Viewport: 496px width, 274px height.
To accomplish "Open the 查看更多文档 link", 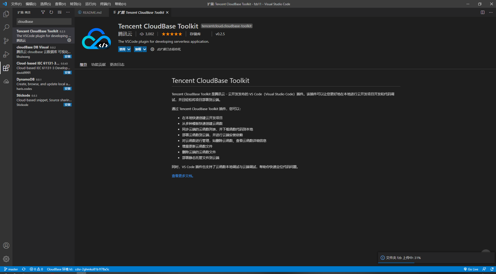I will (x=183, y=176).
